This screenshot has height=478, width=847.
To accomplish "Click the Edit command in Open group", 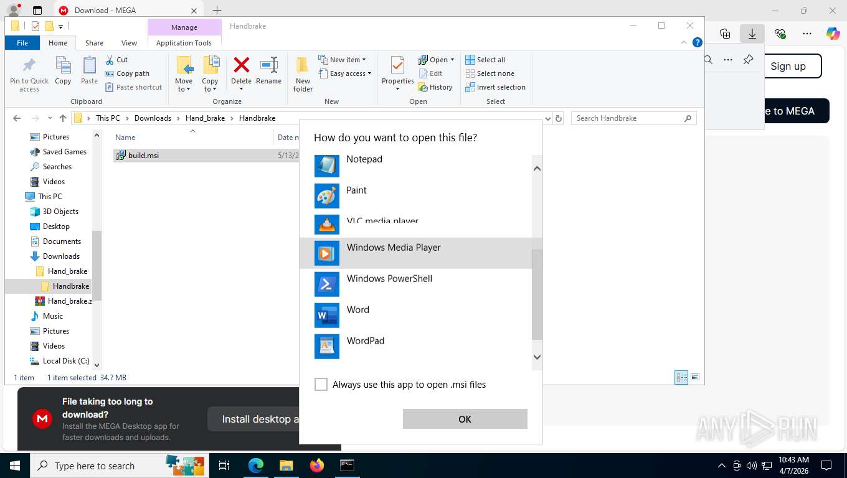I will point(430,73).
